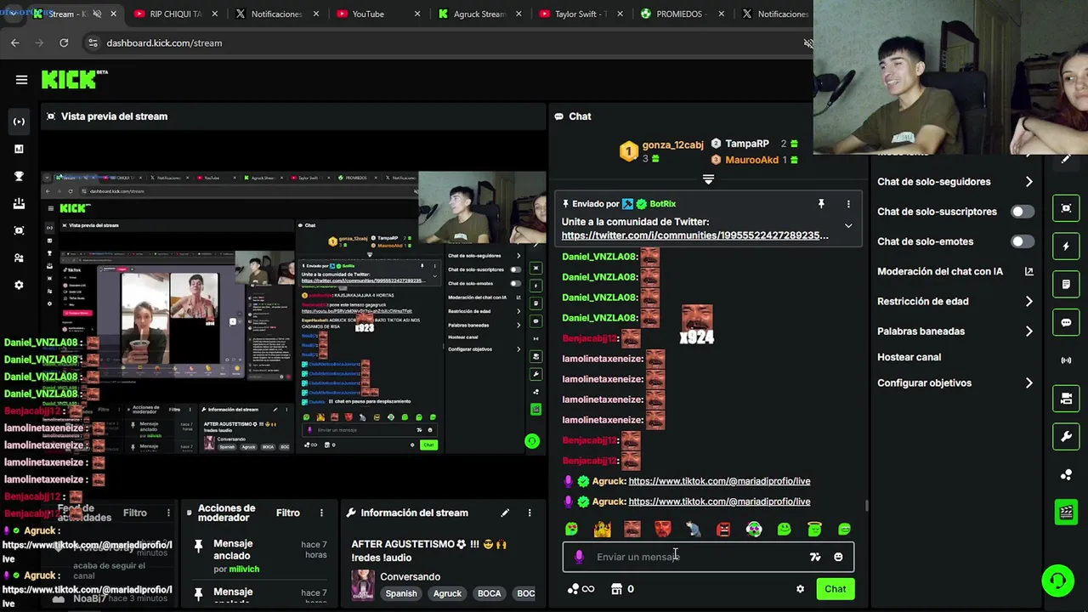Click microphone icon in chat input
The height and width of the screenshot is (612, 1088).
point(579,557)
